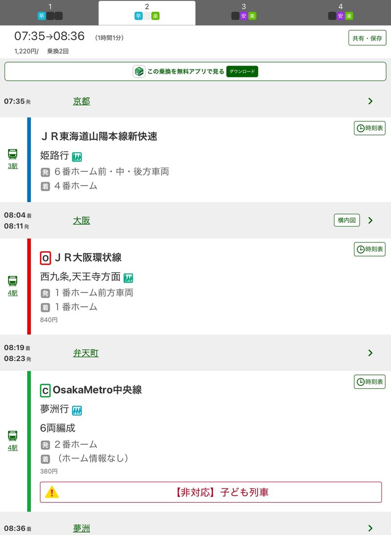Open the 3駅 stops link
Screen dimensions: 391x535
pos(13,166)
